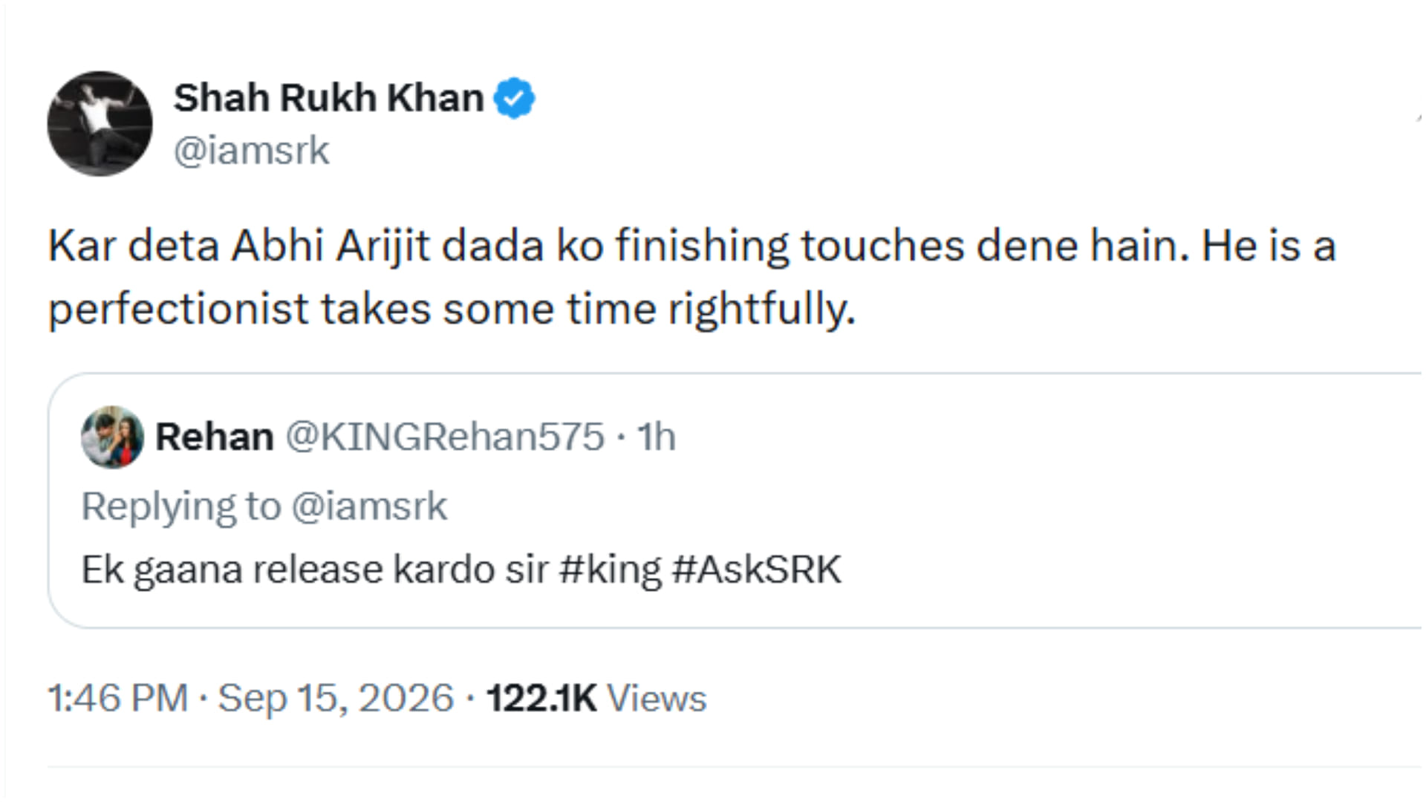Click the Shah Rukh Khan display name

coord(328,98)
